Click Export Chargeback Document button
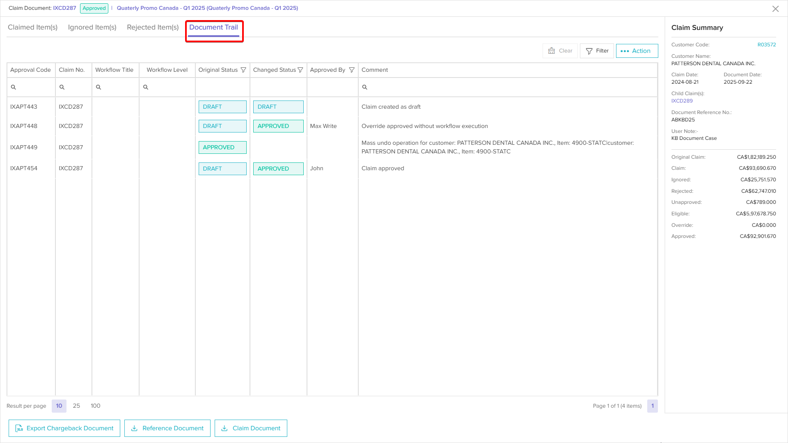The image size is (788, 443). pos(64,428)
